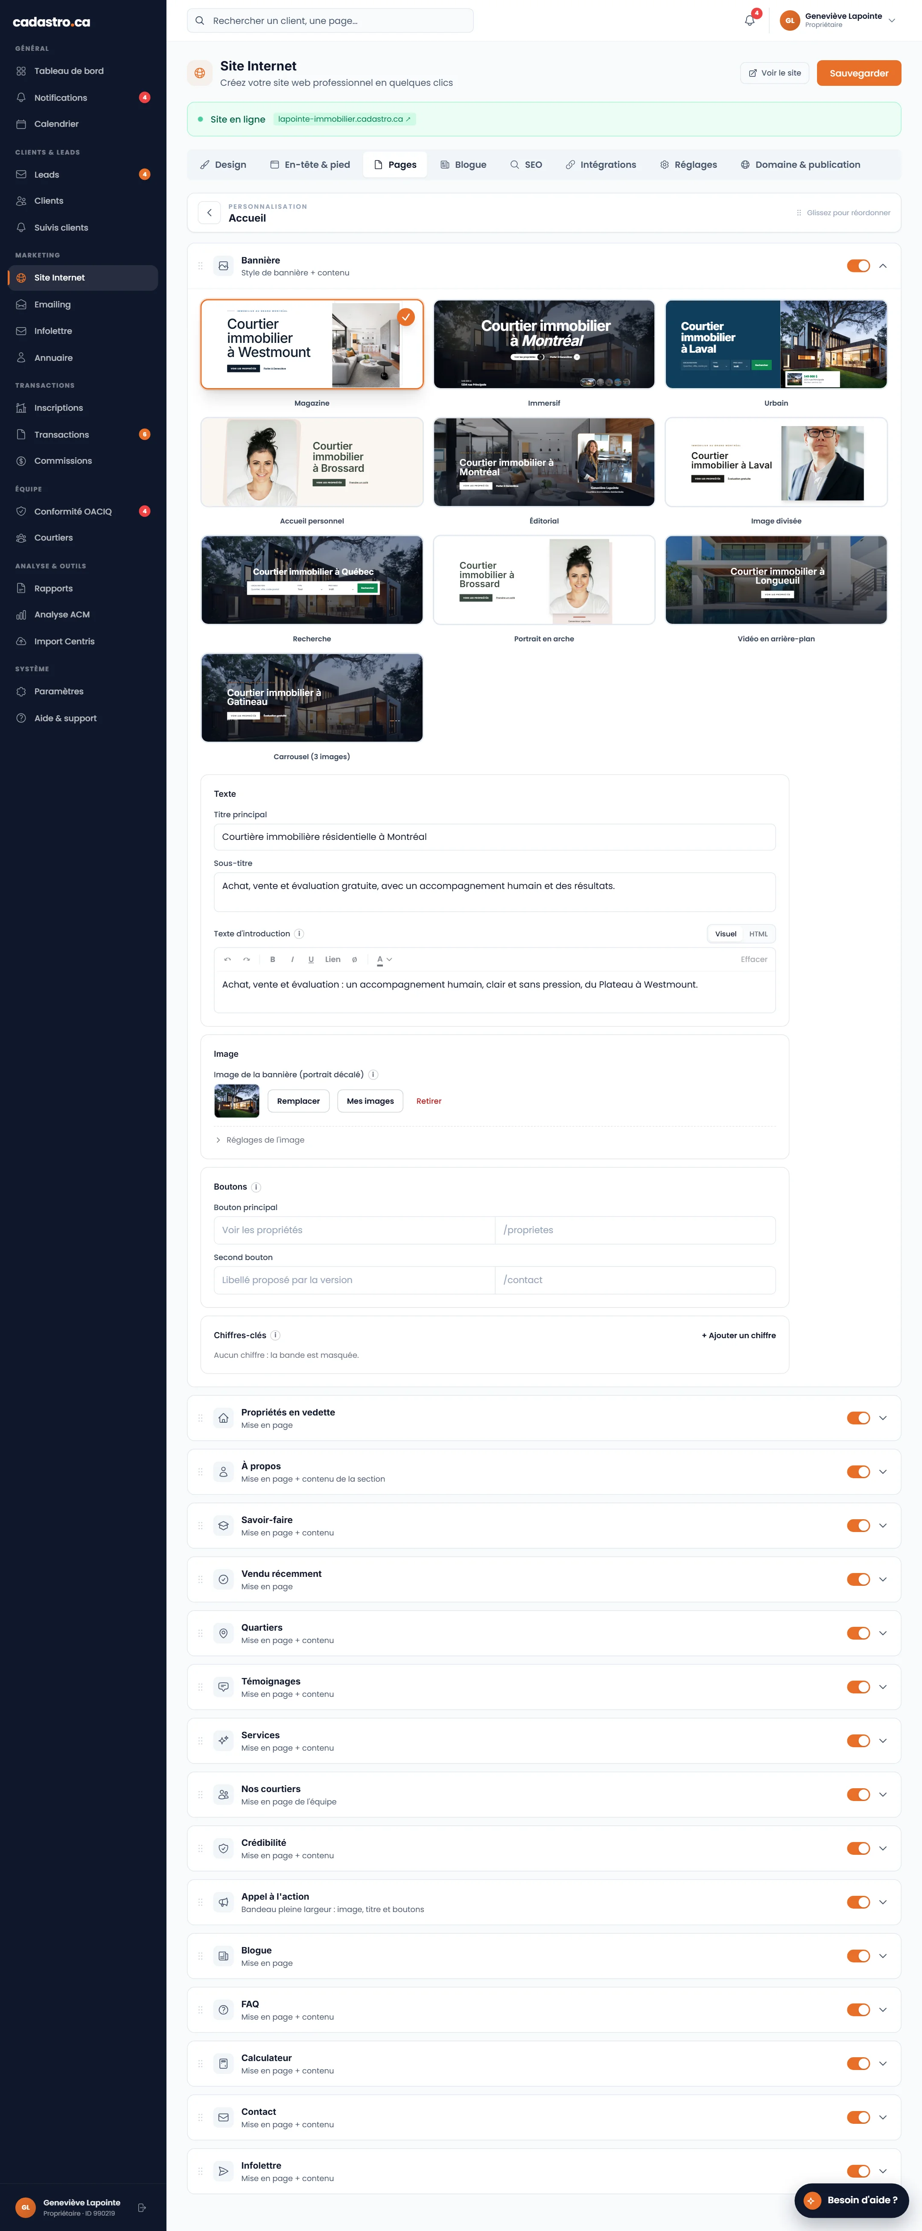
Task: Open Analyse ACM via chart icon
Action: 21,615
